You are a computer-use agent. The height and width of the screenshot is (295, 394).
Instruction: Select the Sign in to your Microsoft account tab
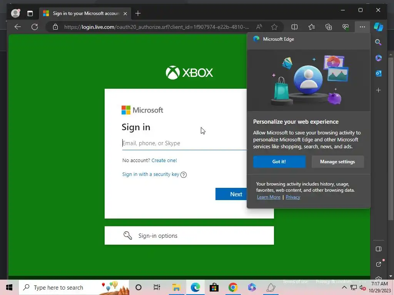point(85,13)
